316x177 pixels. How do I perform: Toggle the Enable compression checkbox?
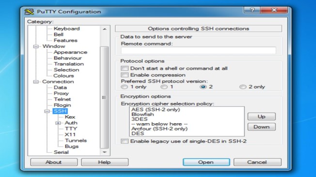[125, 75]
